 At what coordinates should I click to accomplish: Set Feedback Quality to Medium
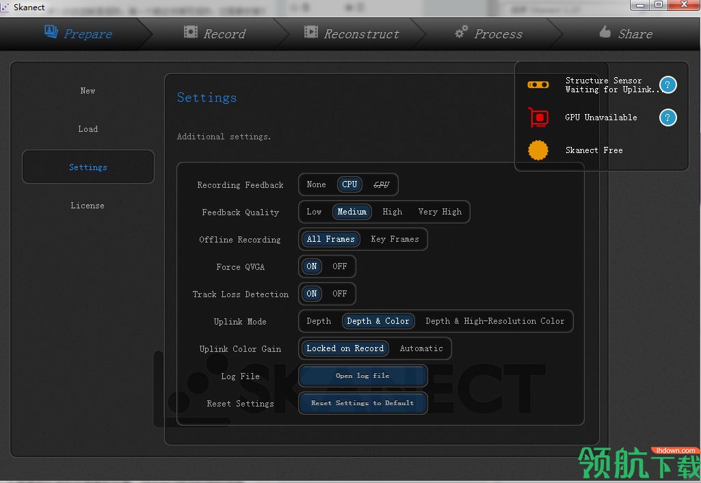(x=352, y=212)
